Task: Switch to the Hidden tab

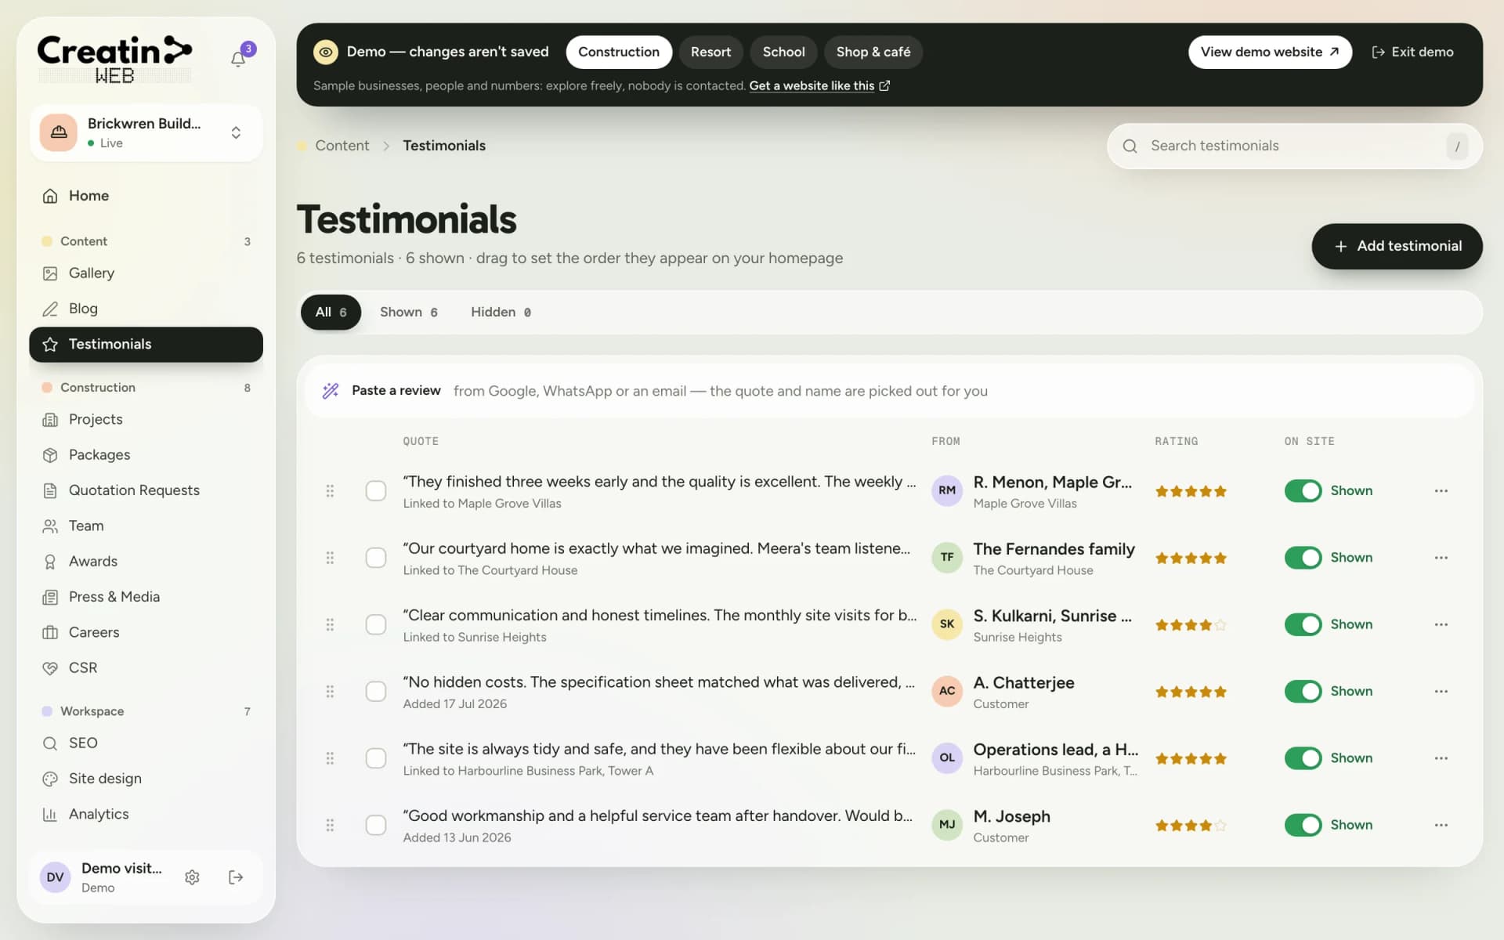Action: tap(501, 313)
